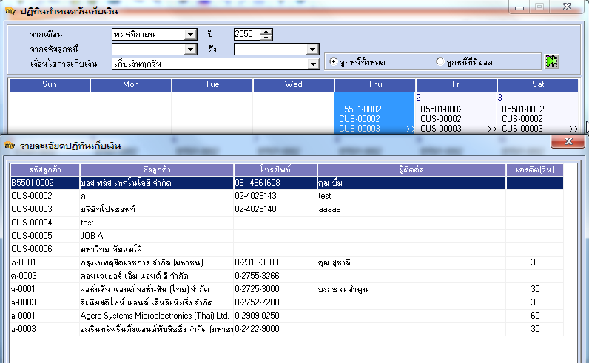Screen dimensions: 589x363
Task: Expand the '>>' more marker on Thursday 1
Action: click(410, 129)
